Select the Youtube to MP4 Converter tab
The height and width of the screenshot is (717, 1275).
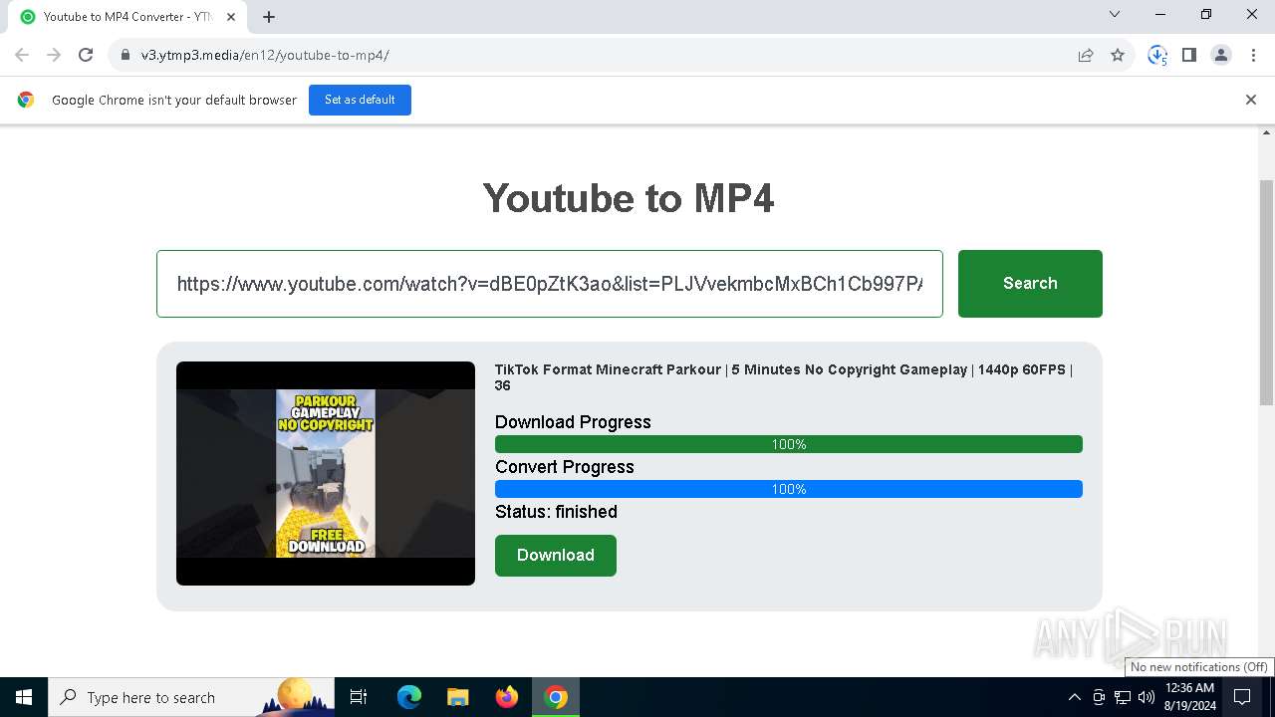point(127,17)
